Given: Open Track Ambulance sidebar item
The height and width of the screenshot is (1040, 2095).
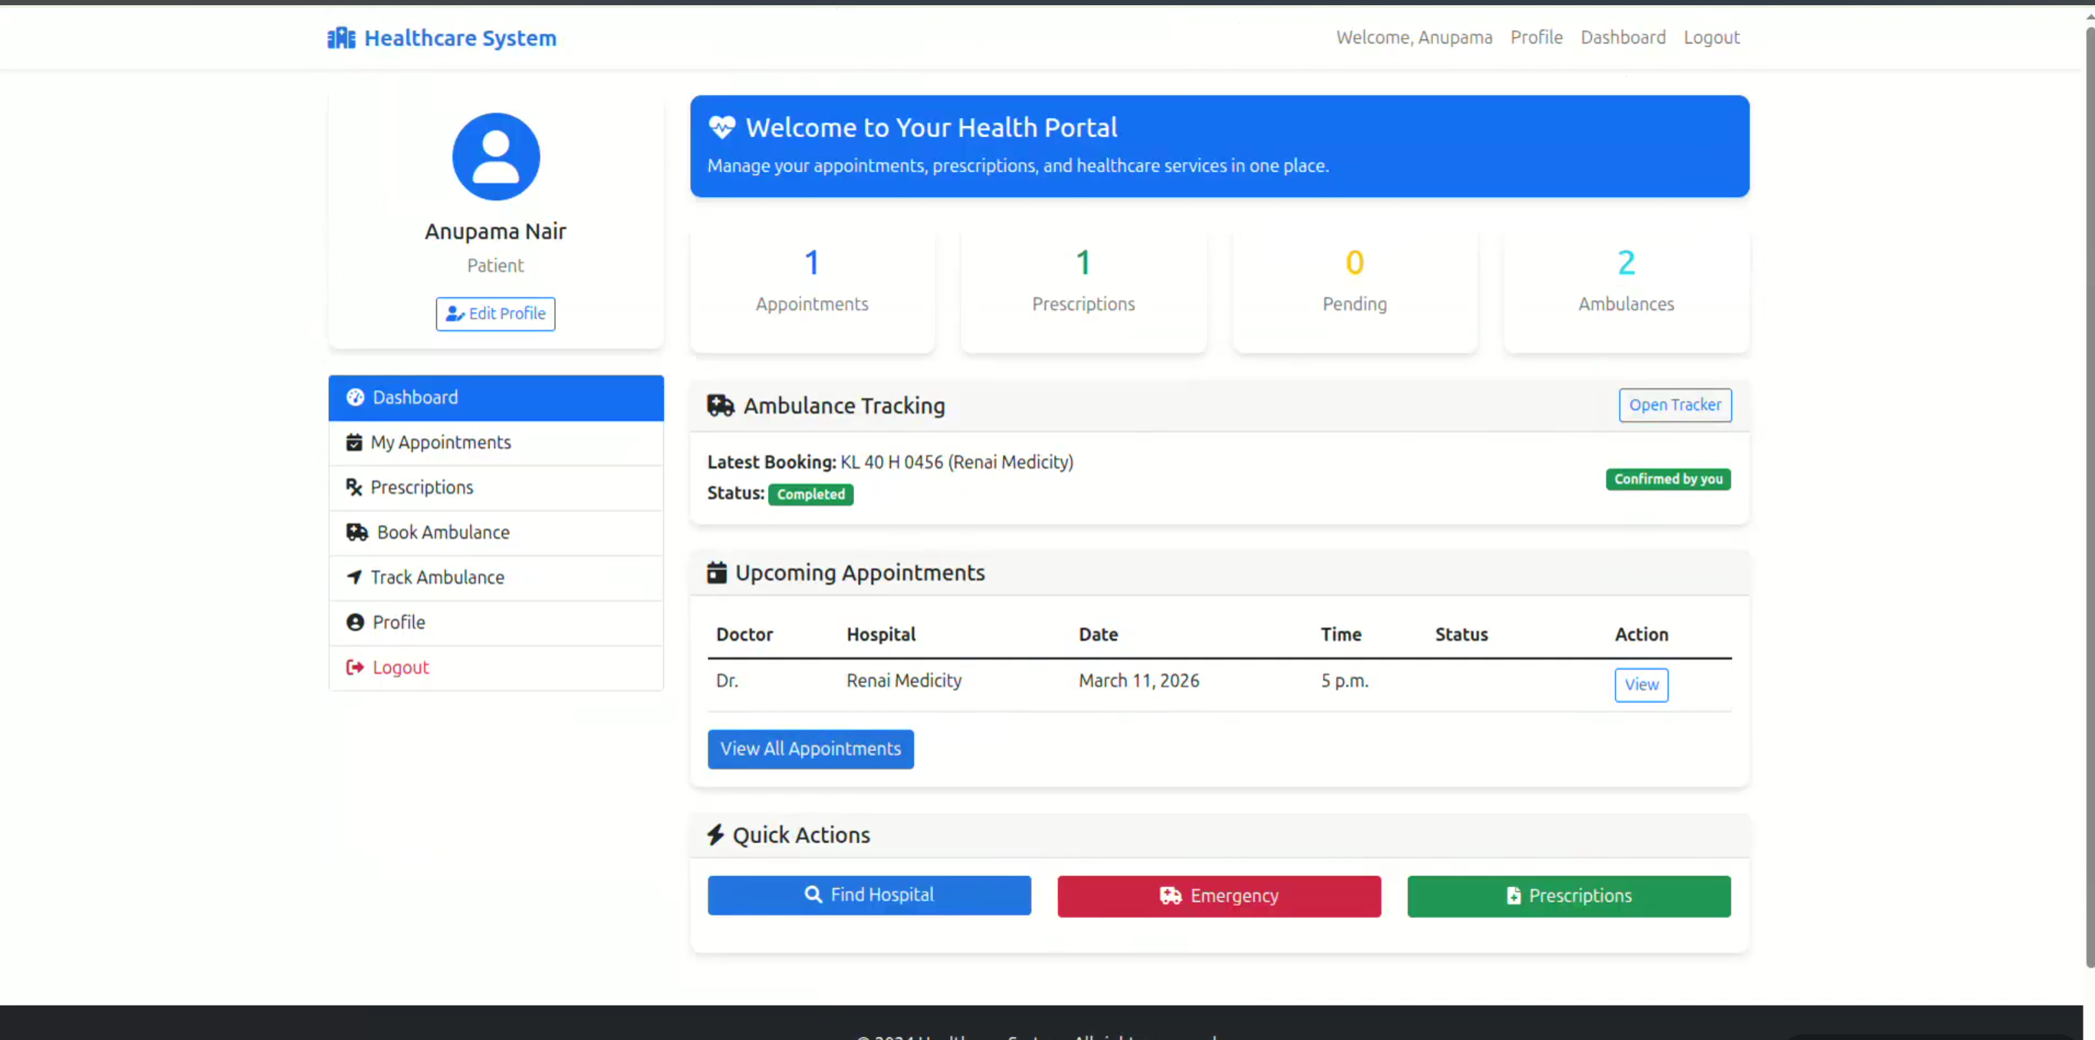Looking at the screenshot, I should click(x=495, y=578).
